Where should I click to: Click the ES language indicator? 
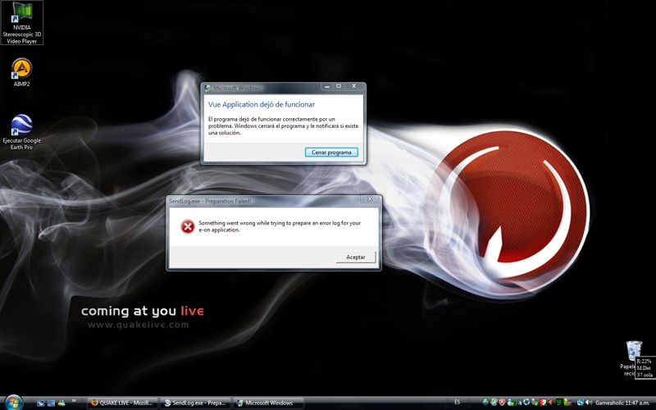pyautogui.click(x=458, y=402)
